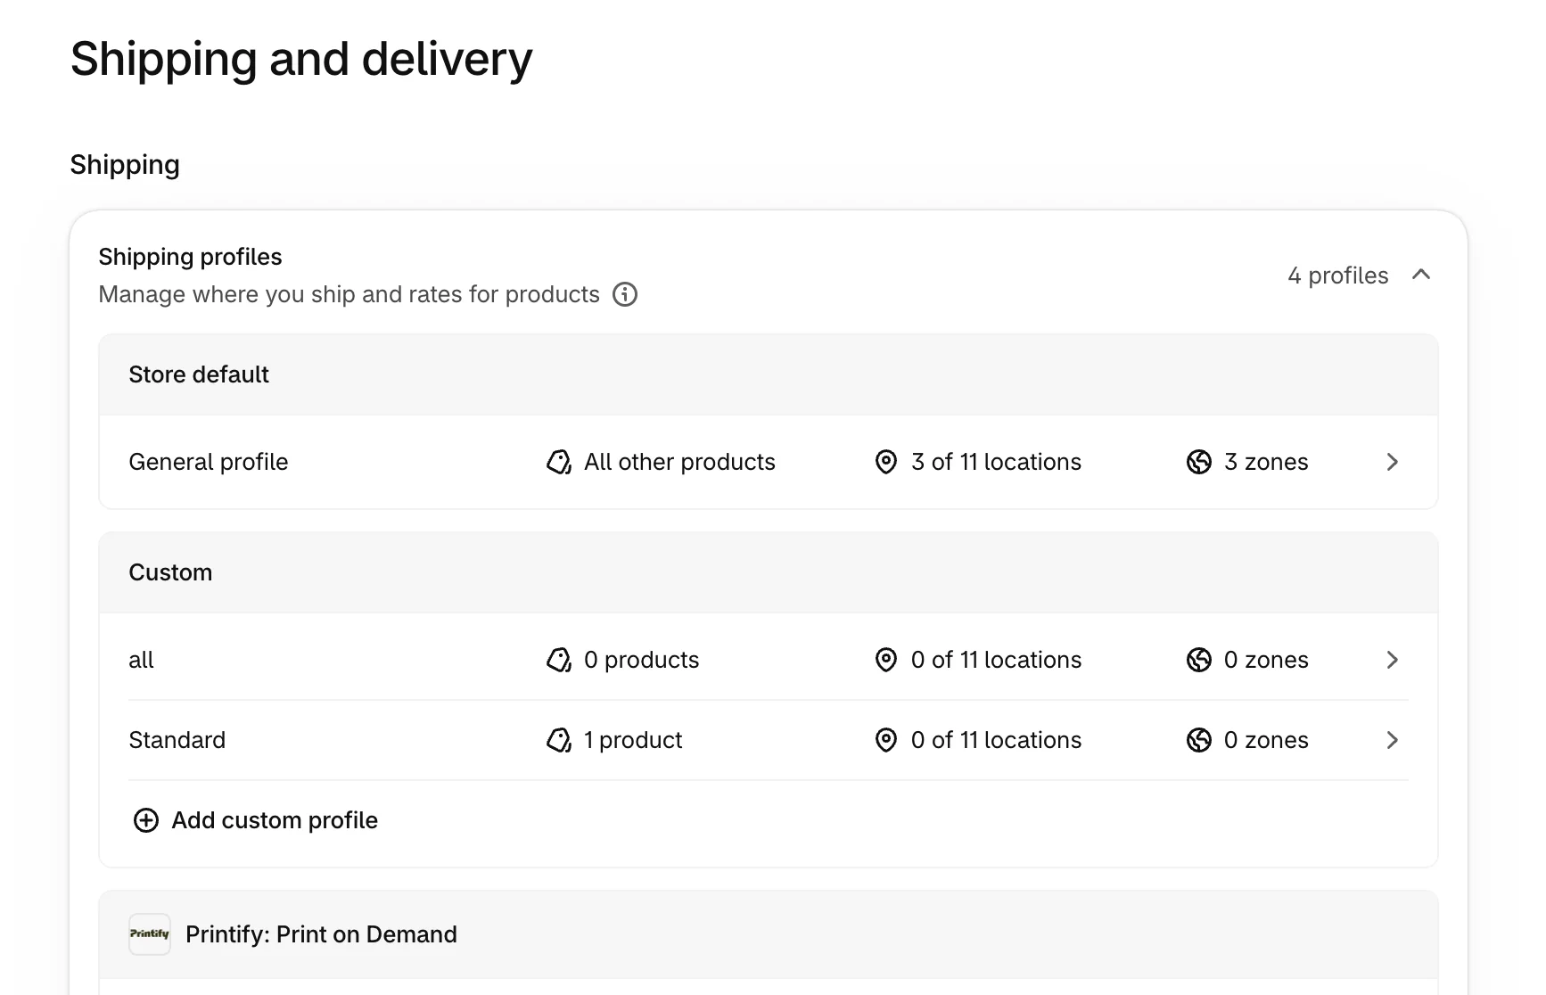Click the 'Shipping profiles' title
This screenshot has height=995, width=1546.
pos(190,257)
